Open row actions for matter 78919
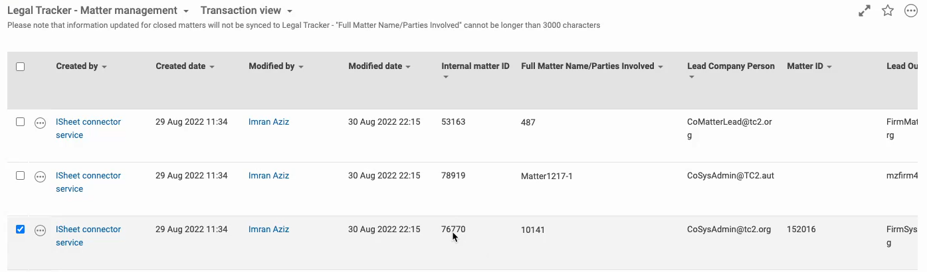Image resolution: width=927 pixels, height=272 pixels. click(40, 176)
